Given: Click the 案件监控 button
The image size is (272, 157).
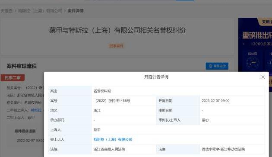Looking at the screenshot, I should (217, 66).
